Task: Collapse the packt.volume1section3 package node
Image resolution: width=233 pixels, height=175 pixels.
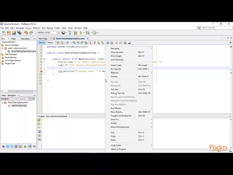Action: click(2, 48)
